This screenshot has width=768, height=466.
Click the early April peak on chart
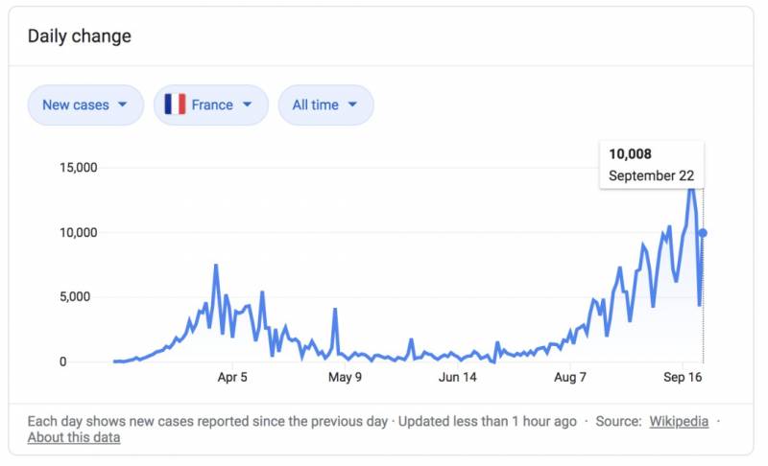tap(216, 266)
